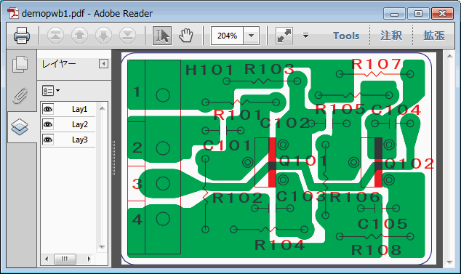Screen dimensions: 461x274
Task: Open the layers panel options menu
Action: pyautogui.click(x=51, y=91)
